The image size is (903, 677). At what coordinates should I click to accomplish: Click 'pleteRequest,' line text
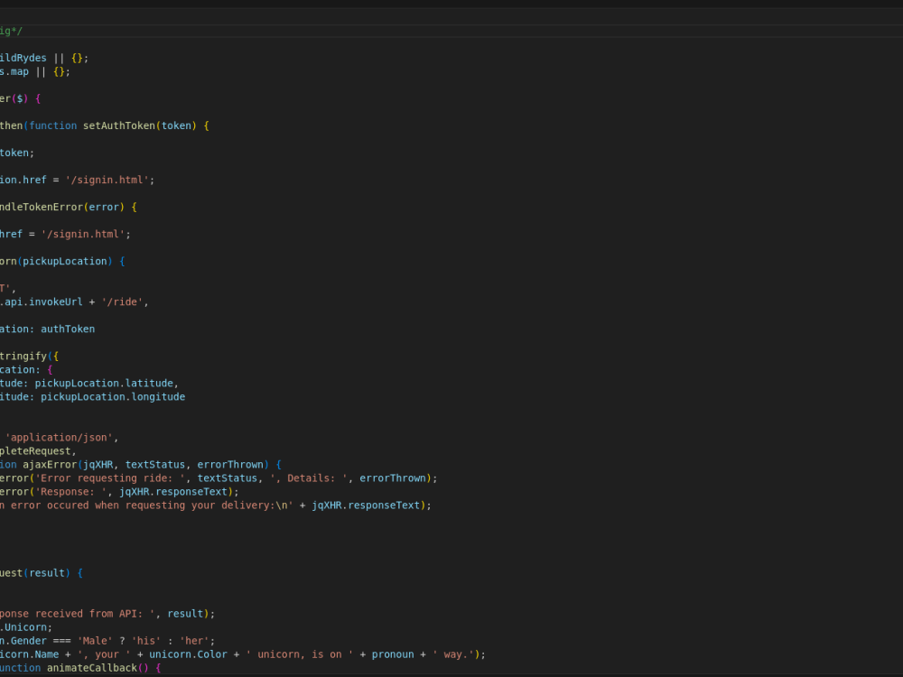(x=38, y=450)
